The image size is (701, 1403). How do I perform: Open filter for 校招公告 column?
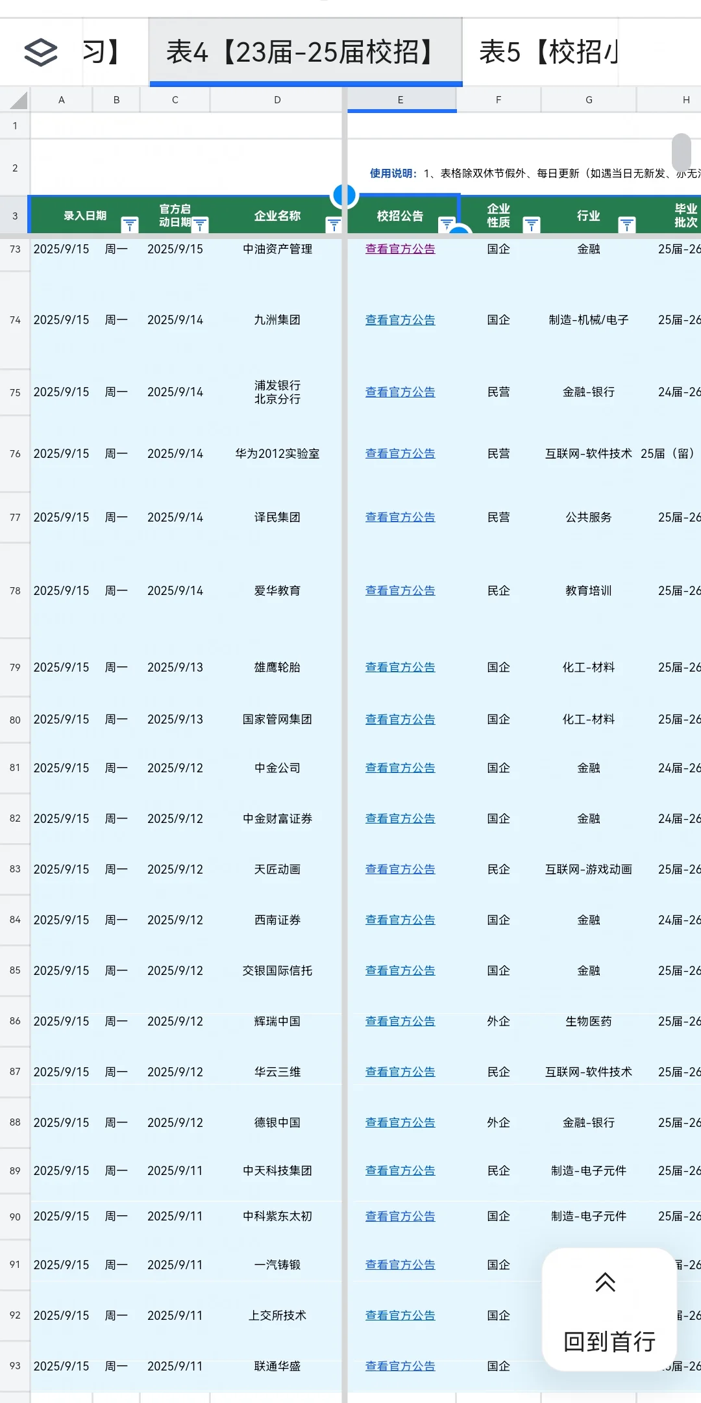(x=447, y=225)
